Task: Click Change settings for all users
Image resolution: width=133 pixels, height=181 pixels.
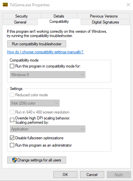Action: (x=37, y=160)
